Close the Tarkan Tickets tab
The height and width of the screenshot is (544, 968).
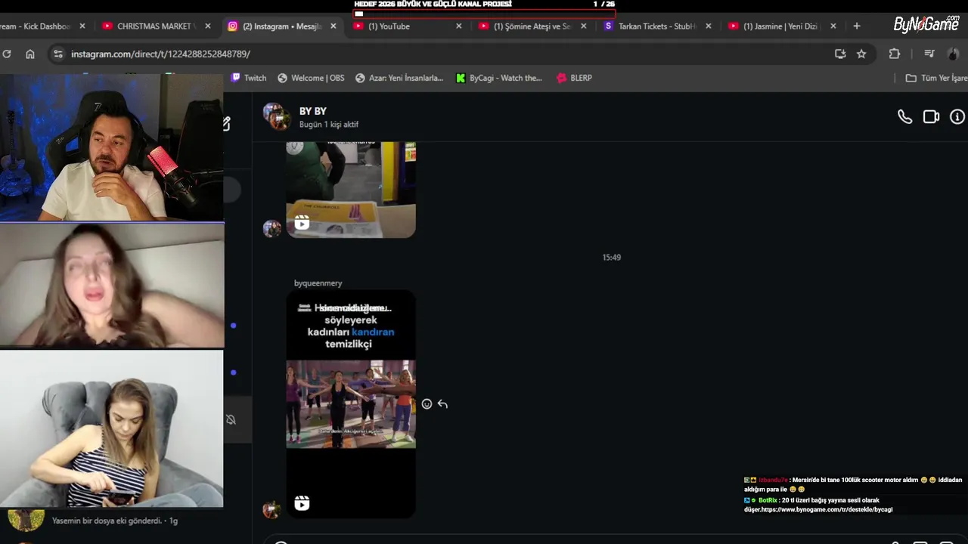pos(709,26)
